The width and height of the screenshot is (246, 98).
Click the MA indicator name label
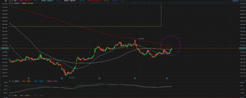pyautogui.click(x=15, y=1)
